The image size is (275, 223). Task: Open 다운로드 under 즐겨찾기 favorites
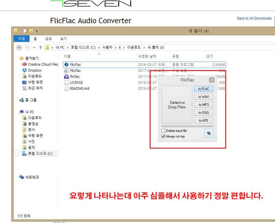32,76
